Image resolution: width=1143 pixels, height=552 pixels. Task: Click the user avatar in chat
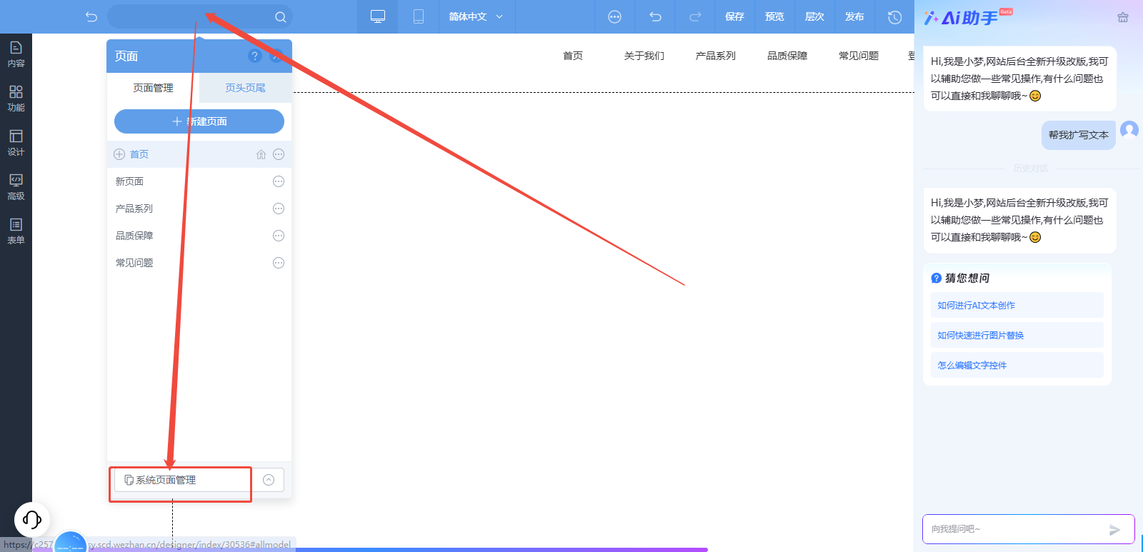coord(1129,130)
